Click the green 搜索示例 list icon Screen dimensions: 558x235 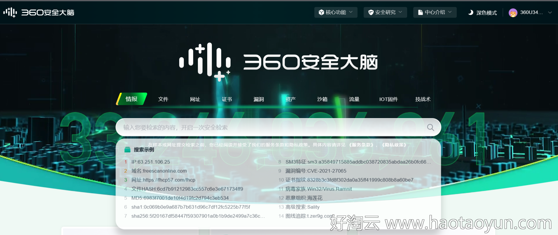point(127,150)
